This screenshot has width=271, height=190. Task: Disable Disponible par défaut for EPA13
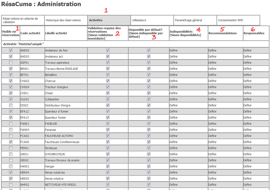click(149, 117)
